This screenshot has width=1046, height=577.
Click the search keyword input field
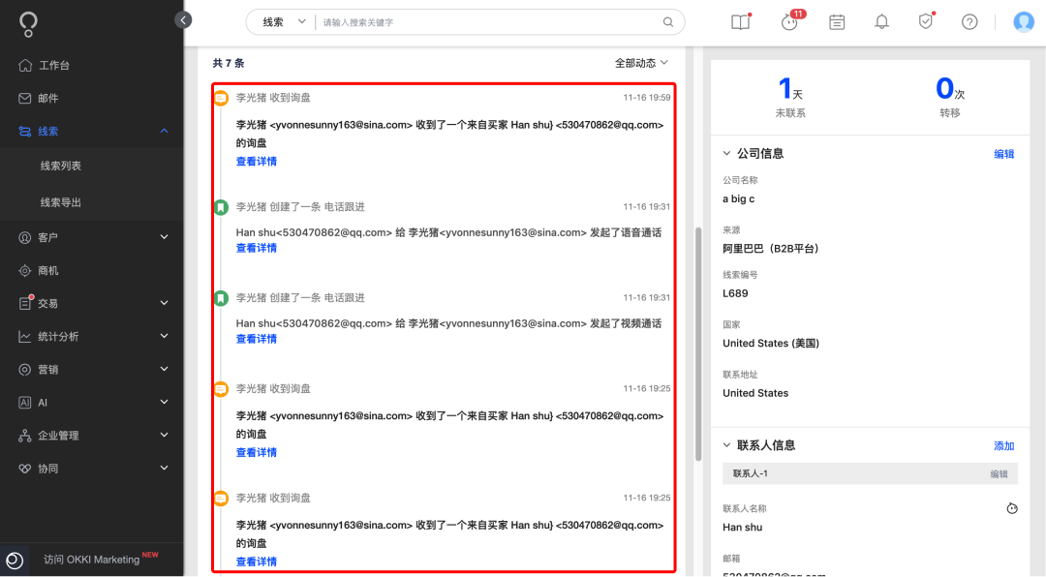(x=488, y=22)
